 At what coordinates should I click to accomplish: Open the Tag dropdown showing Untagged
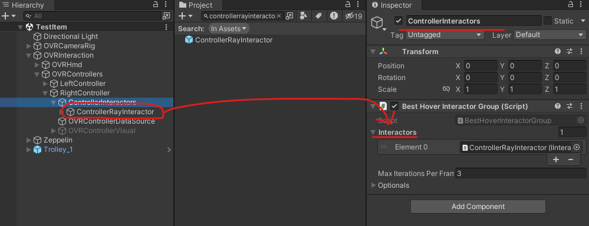(445, 35)
